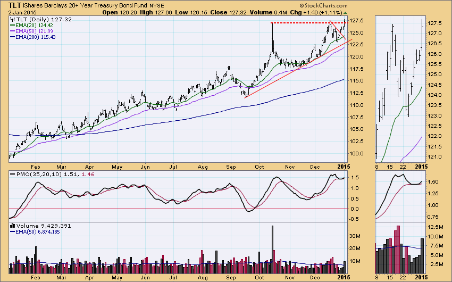Click the TLT ticker symbol in the header
The width and height of the screenshot is (452, 282).
pos(14,5)
